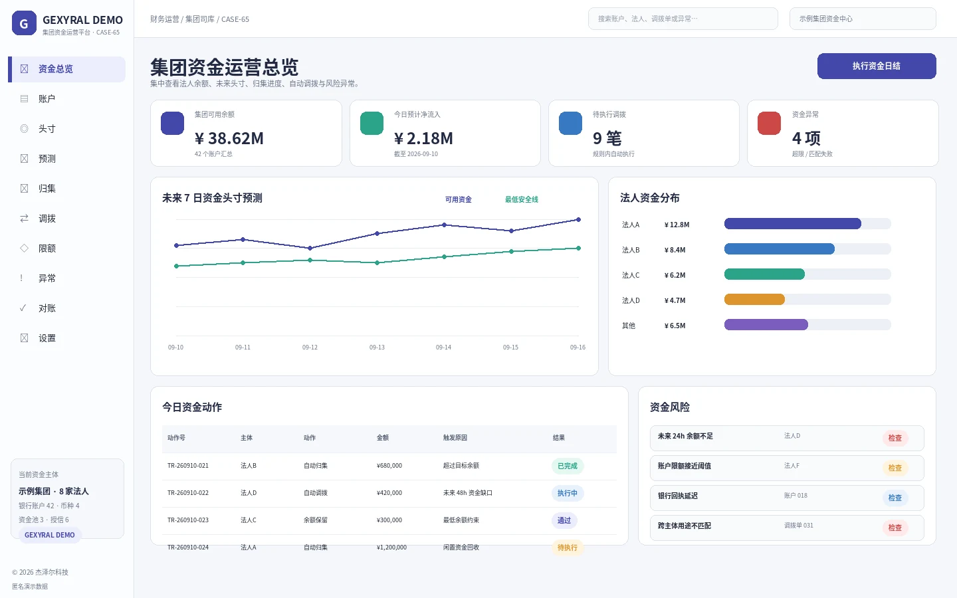Click the 已完成 status badge
The height and width of the screenshot is (598, 957).
tap(568, 466)
